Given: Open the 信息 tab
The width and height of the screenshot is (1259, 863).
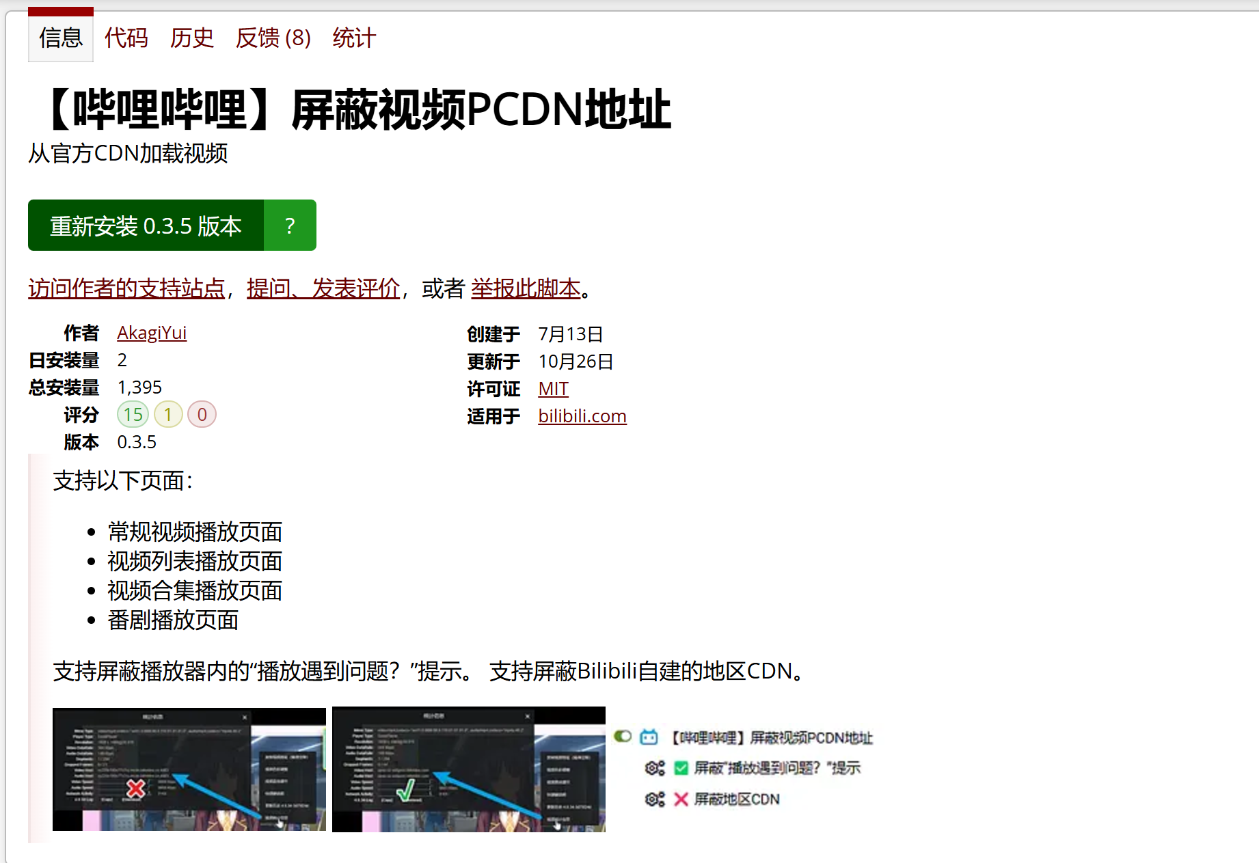Looking at the screenshot, I should 60,38.
